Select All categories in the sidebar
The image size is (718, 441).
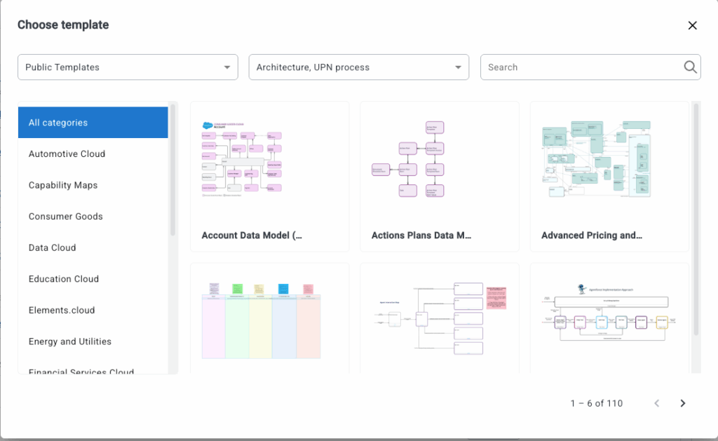[93, 123]
